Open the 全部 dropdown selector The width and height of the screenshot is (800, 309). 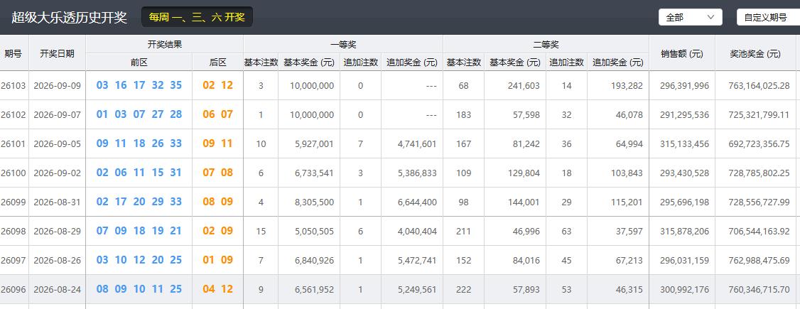coord(691,17)
